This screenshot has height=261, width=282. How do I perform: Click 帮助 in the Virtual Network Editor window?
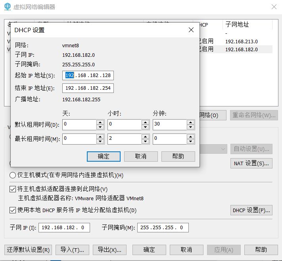261,250
